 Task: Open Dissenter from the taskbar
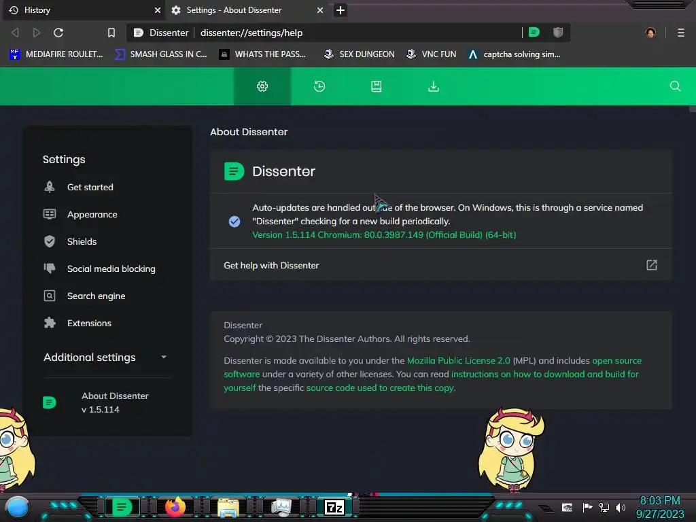pos(122,507)
